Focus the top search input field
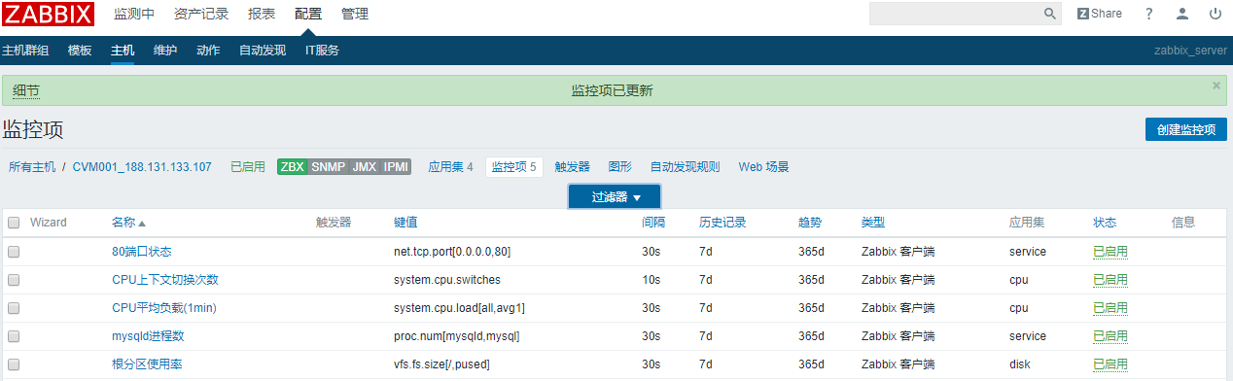 pos(955,14)
